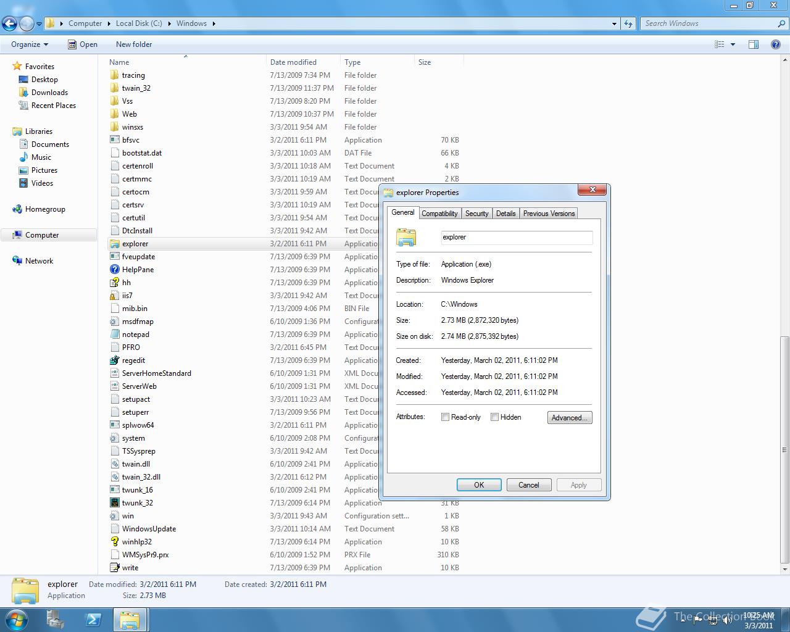The width and height of the screenshot is (790, 632).
Task: Select the iis7 file icon
Action: [114, 296]
